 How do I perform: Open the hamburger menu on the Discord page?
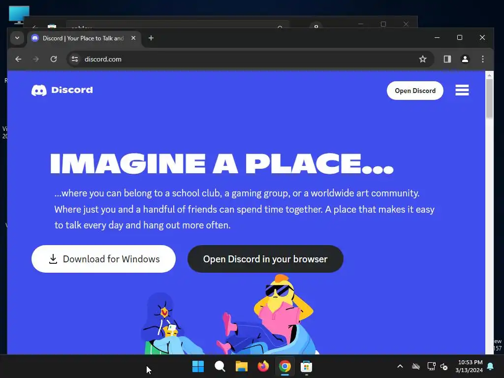(462, 90)
